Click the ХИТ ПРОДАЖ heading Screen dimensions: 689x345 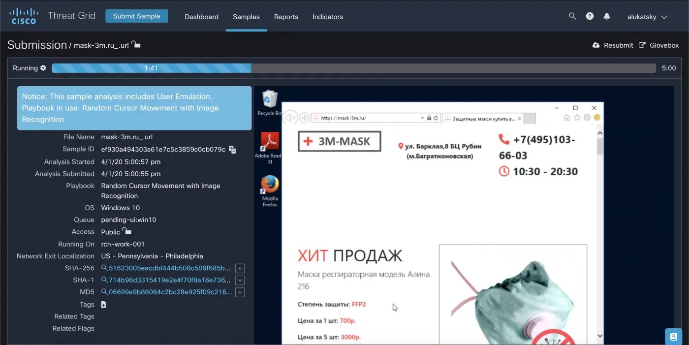350,255
